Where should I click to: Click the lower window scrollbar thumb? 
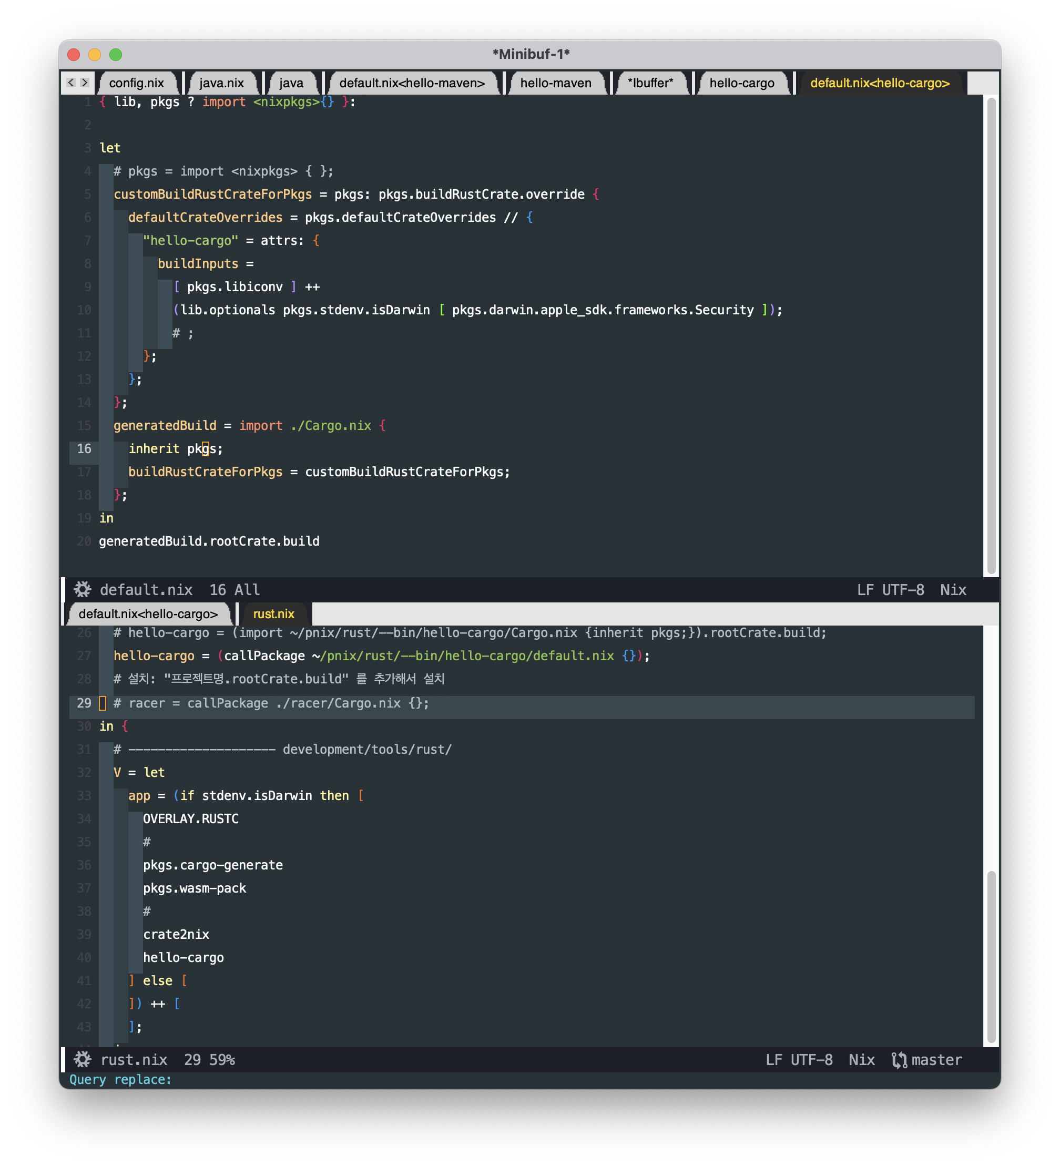click(991, 955)
